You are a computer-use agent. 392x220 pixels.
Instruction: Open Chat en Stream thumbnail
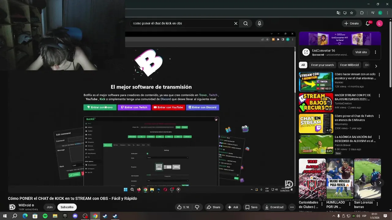click(x=316, y=123)
